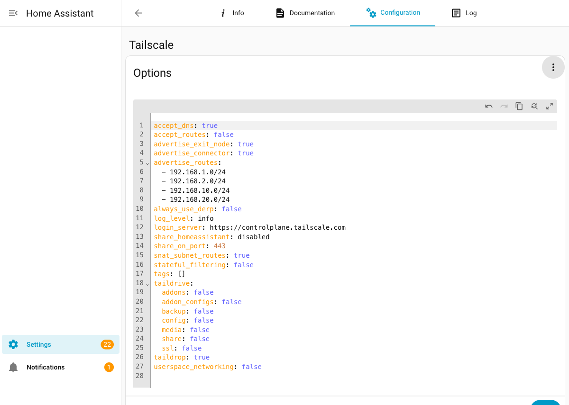Open the Documentation tab
Viewport: 569px width, 405px height.
click(305, 13)
